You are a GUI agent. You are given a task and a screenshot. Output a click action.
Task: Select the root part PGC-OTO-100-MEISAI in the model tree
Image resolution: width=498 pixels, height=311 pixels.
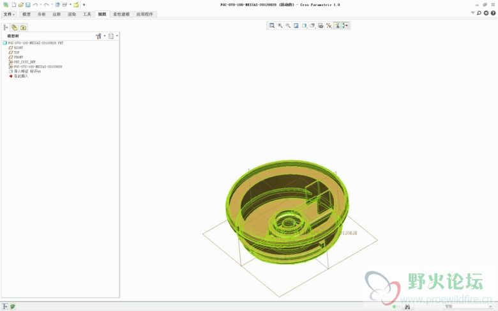click(33, 43)
